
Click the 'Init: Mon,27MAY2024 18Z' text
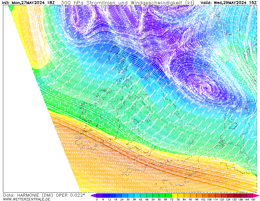tap(28, 3)
